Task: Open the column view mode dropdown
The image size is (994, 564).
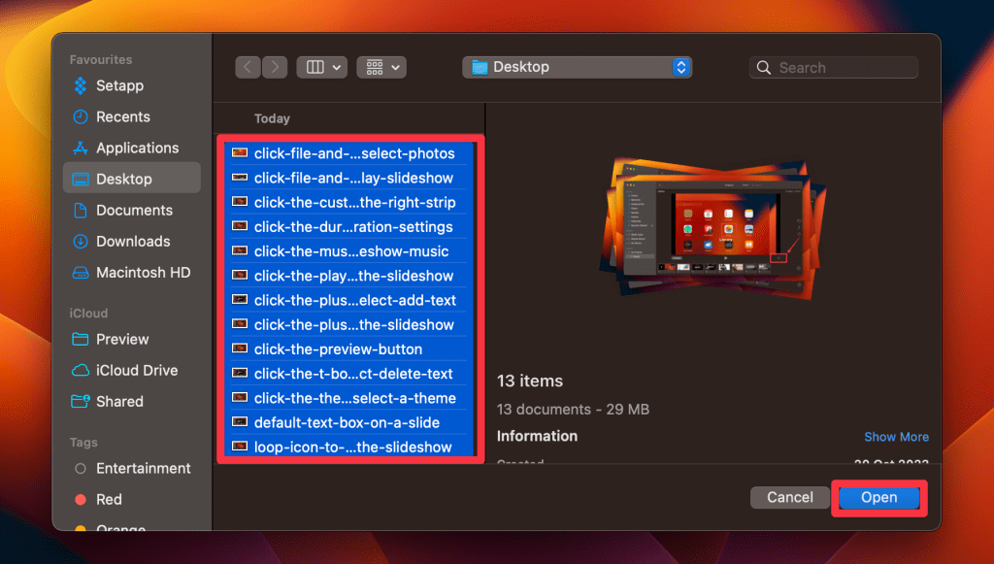Action: pos(322,67)
